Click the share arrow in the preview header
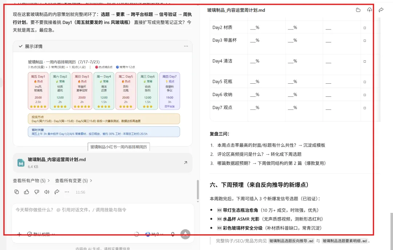Screen dimensions: 393x250 (x=381, y=10)
